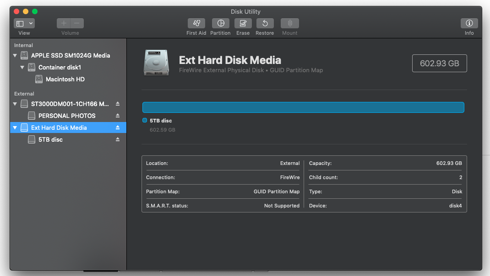Zoom the window with green button
Screen dimensions: 490x276
click(35, 11)
